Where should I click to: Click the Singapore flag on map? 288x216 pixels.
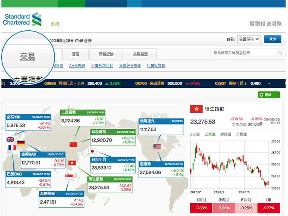click(x=68, y=177)
